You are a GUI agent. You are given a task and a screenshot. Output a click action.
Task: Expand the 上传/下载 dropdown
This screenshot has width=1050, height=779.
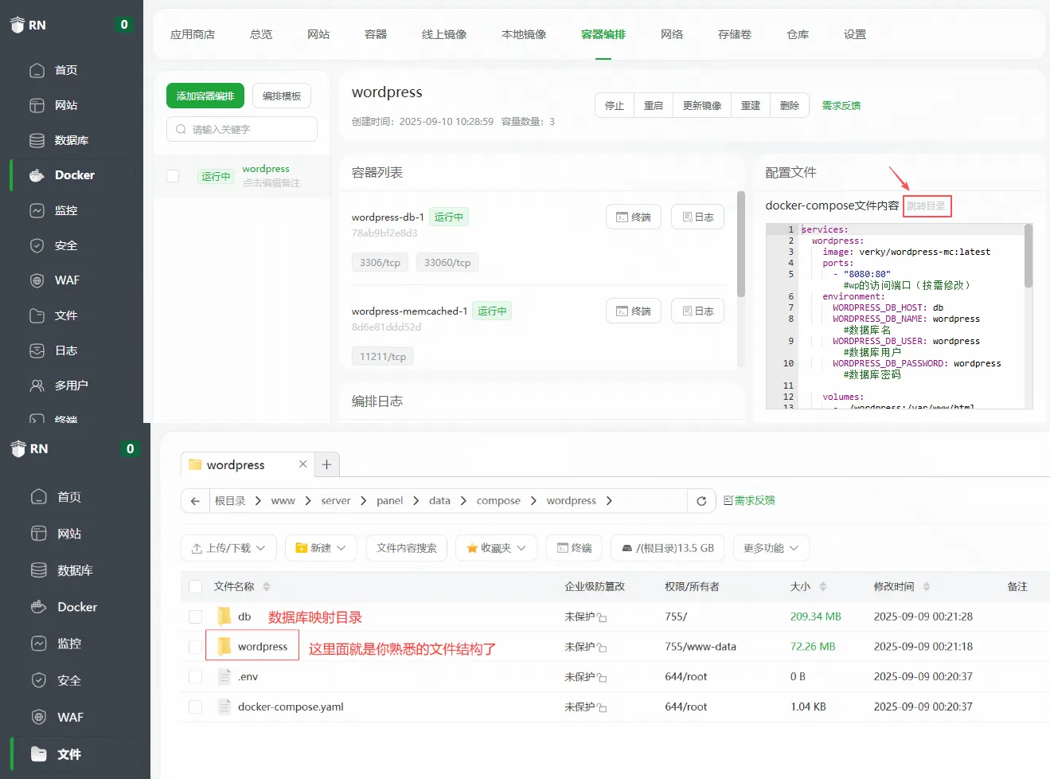click(228, 548)
